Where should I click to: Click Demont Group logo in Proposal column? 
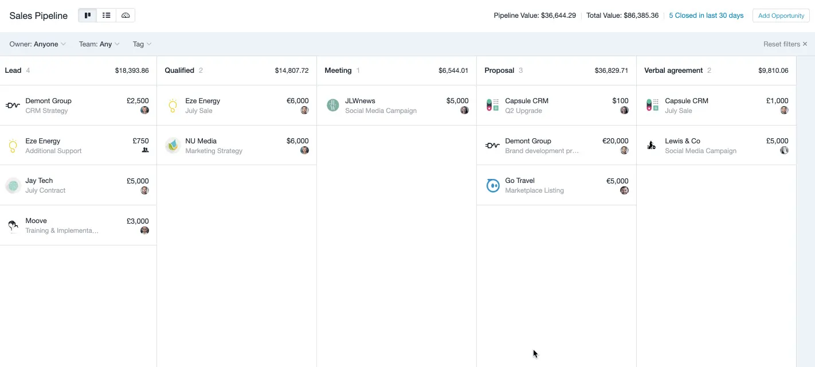pyautogui.click(x=492, y=146)
